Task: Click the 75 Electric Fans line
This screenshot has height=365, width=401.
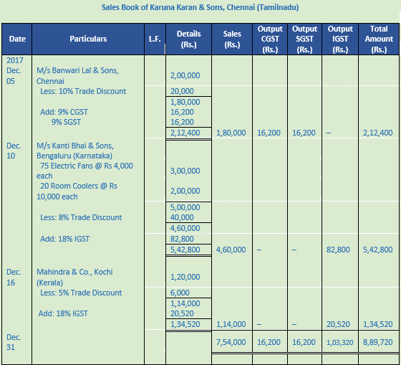Action: [84, 171]
